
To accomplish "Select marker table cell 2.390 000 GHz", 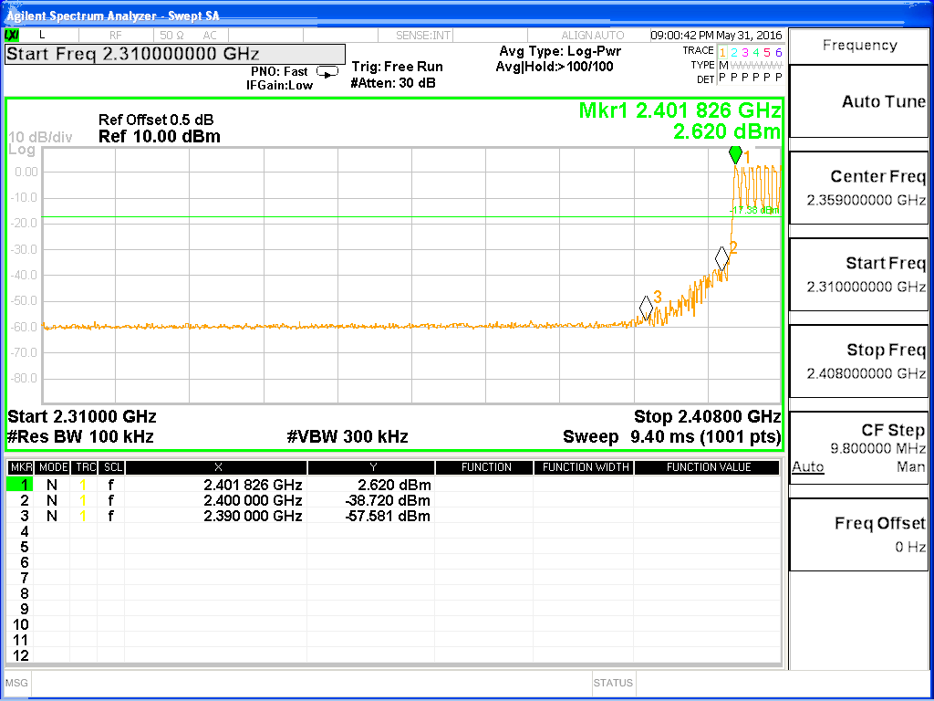I will (x=253, y=517).
